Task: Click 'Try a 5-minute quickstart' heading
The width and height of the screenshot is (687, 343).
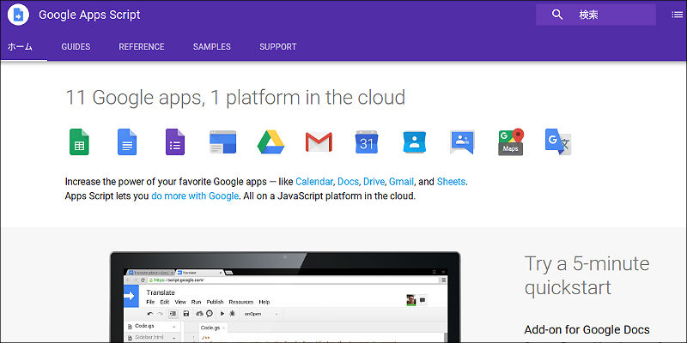Action: [587, 275]
